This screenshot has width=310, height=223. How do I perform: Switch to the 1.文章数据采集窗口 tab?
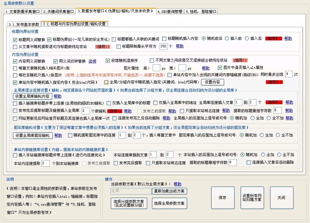(x=22, y=12)
